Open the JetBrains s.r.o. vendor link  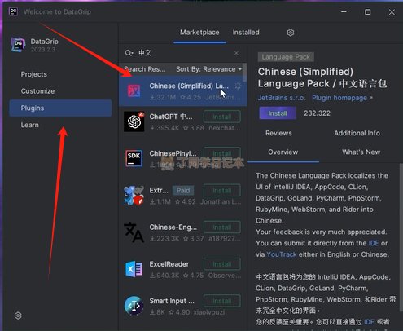(282, 98)
